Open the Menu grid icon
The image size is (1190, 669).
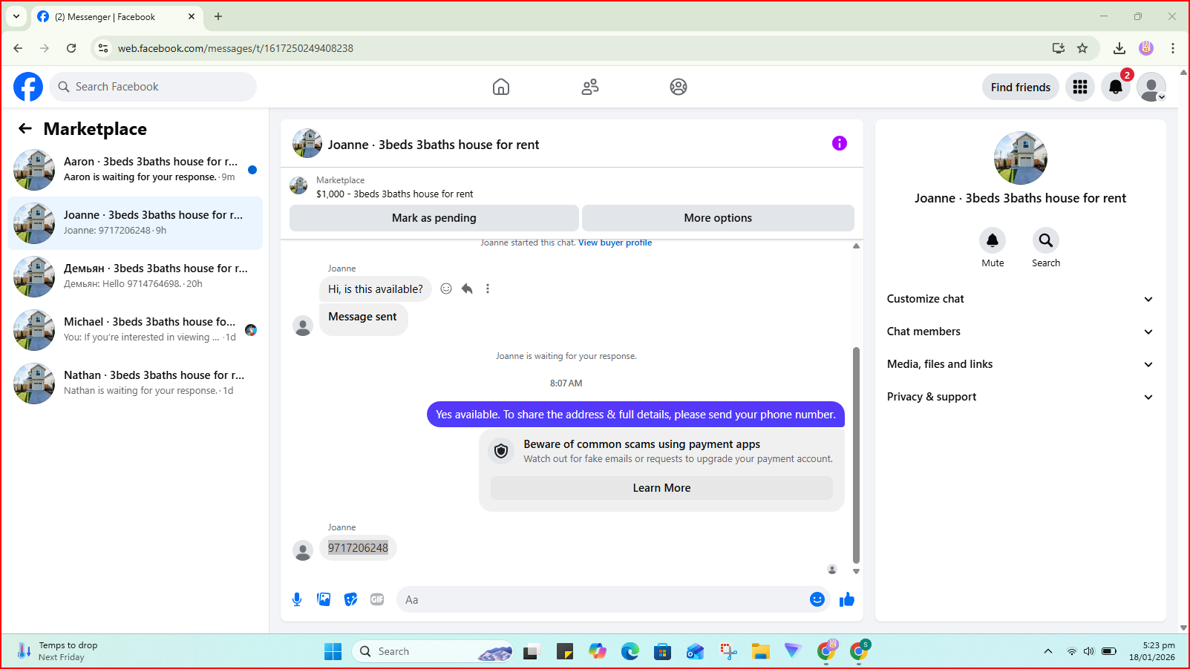coord(1080,87)
